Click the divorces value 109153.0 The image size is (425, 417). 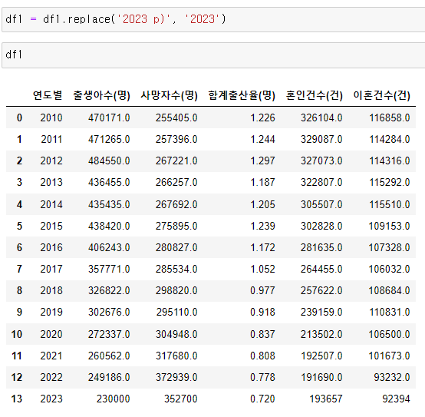[x=389, y=226]
